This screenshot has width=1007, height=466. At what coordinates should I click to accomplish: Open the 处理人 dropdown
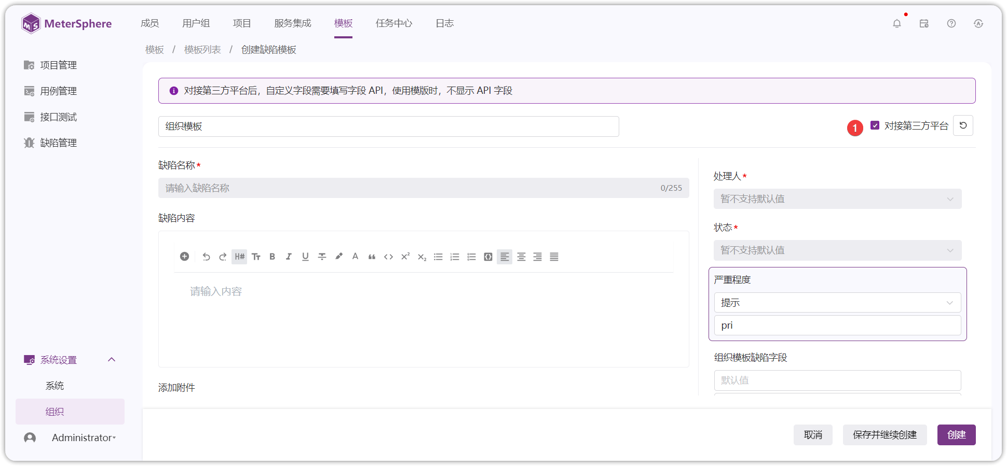pos(837,199)
